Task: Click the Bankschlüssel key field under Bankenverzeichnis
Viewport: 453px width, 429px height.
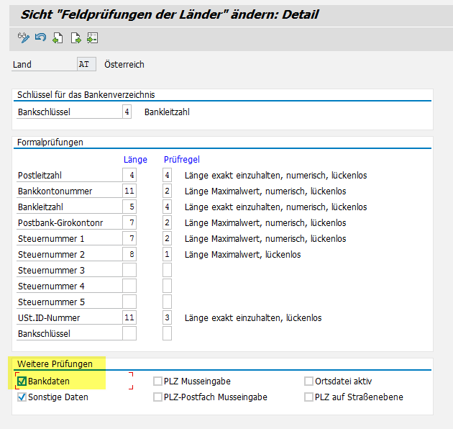Action: pos(127,112)
